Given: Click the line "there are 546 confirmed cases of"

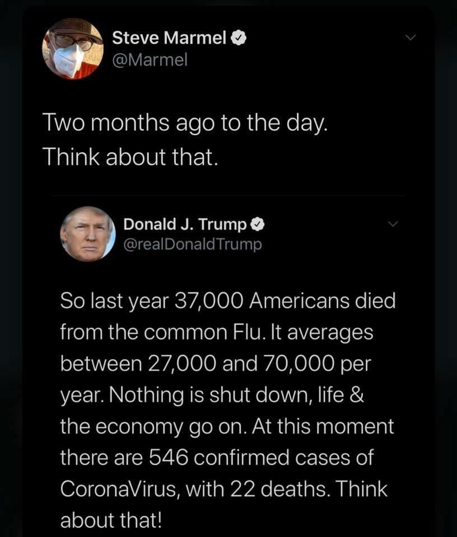Looking at the screenshot, I should [x=217, y=458].
